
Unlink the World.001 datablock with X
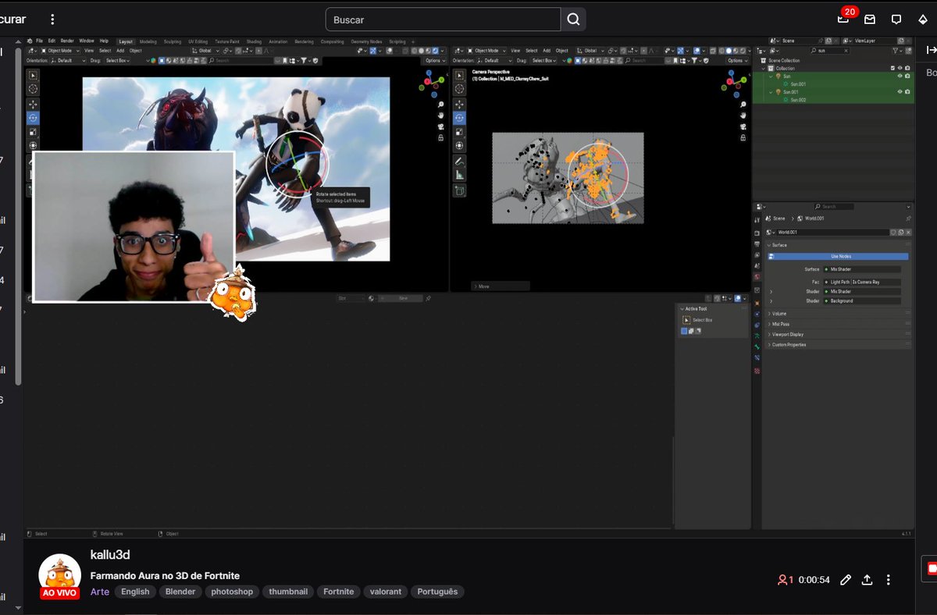908,233
